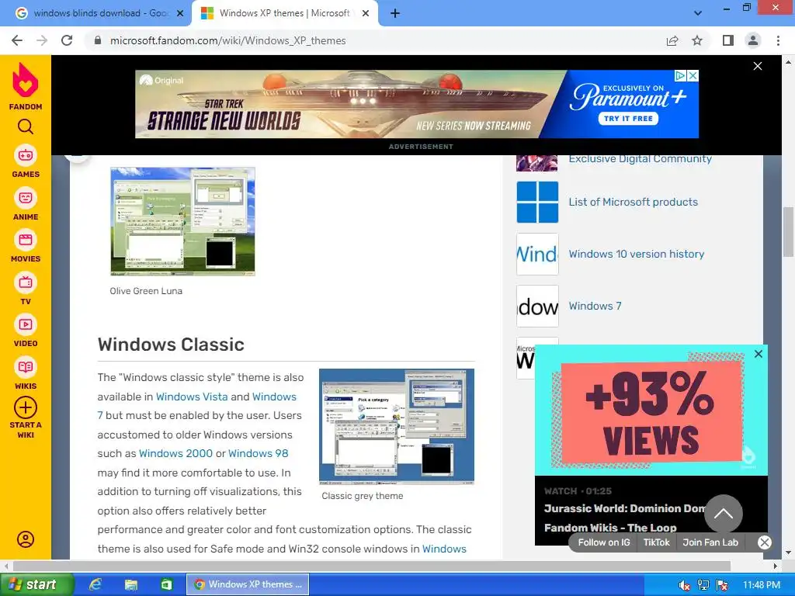Open Fandom sidebar search magnifier
Image resolution: width=795 pixels, height=596 pixels.
point(26,126)
